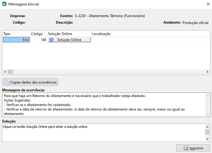This screenshot has width=212, height=153.
Task: Click the Tipo column header
Action: click(16, 34)
